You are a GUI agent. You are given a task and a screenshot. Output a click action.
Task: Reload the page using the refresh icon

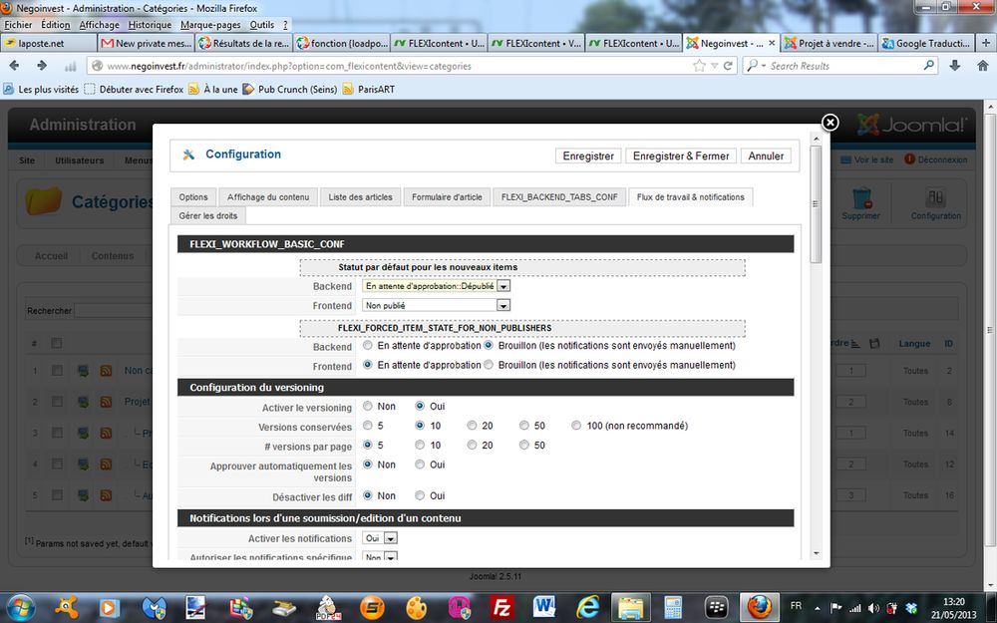pos(728,66)
